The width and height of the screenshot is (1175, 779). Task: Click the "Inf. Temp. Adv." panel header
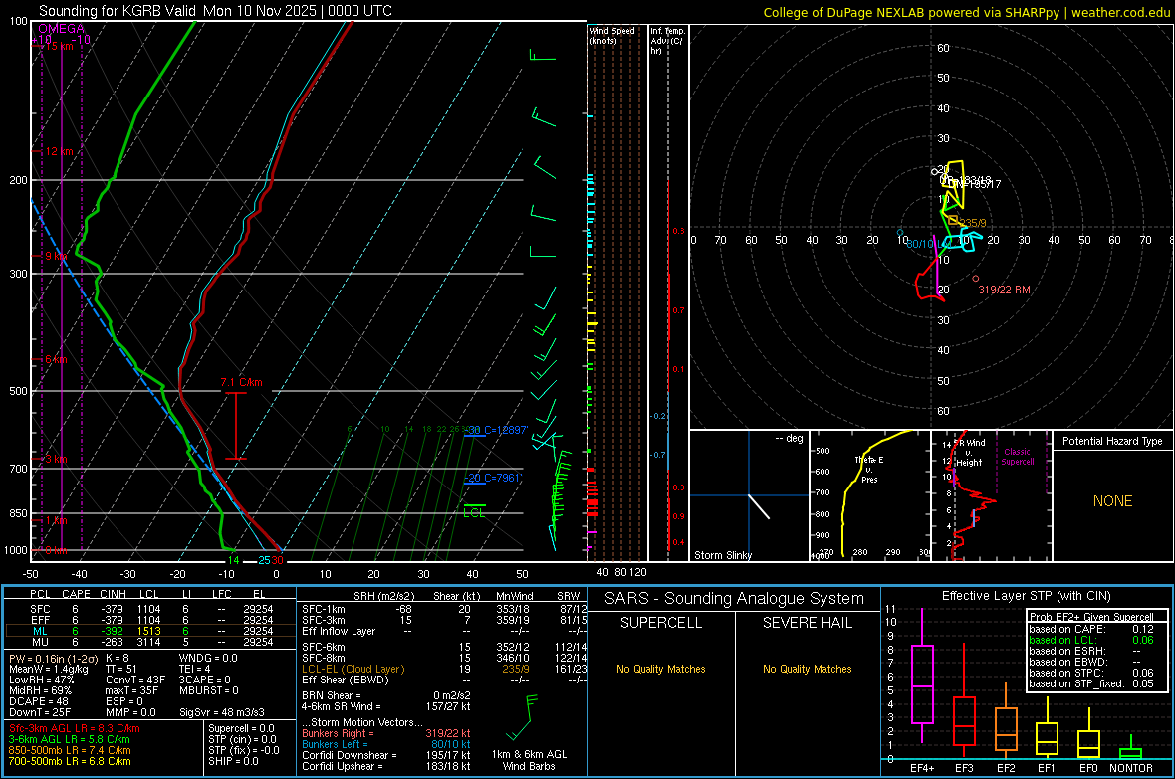pos(667,41)
